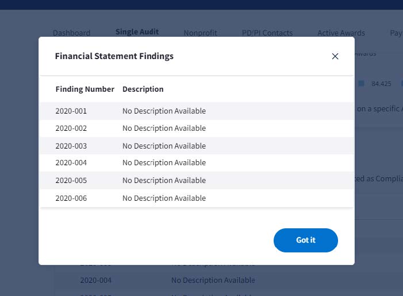Go to the PD/PI Contacts tab
Viewport: 403px width, 296px height.
[x=267, y=33]
